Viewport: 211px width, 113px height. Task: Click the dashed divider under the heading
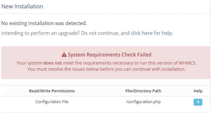106,13
